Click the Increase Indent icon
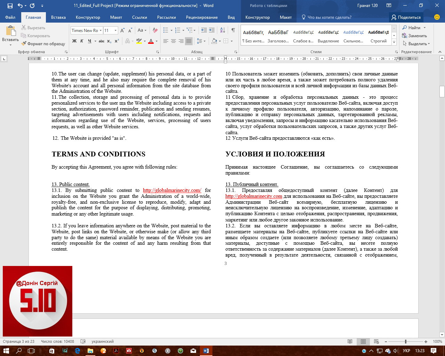The height and width of the screenshot is (356, 445). coord(212,31)
